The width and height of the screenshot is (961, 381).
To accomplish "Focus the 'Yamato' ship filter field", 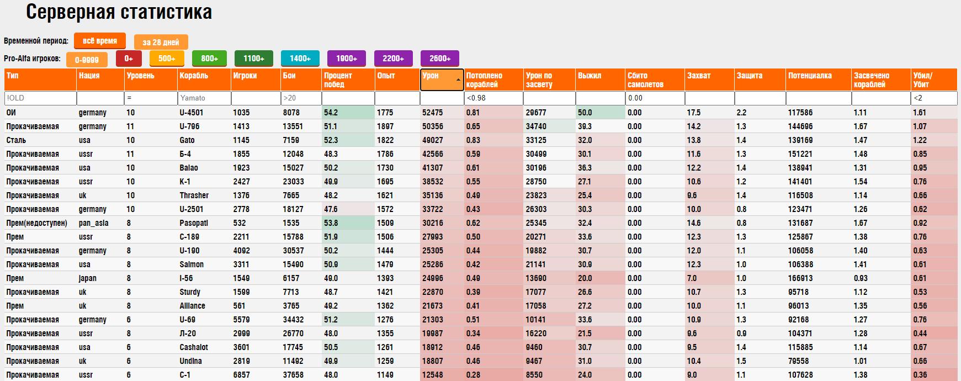I will (204, 98).
